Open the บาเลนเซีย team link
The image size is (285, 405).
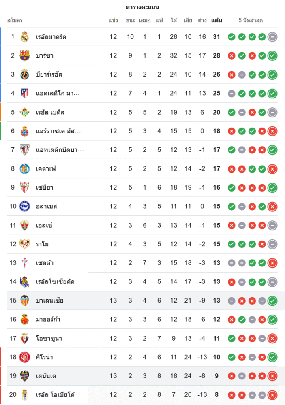coord(49,301)
